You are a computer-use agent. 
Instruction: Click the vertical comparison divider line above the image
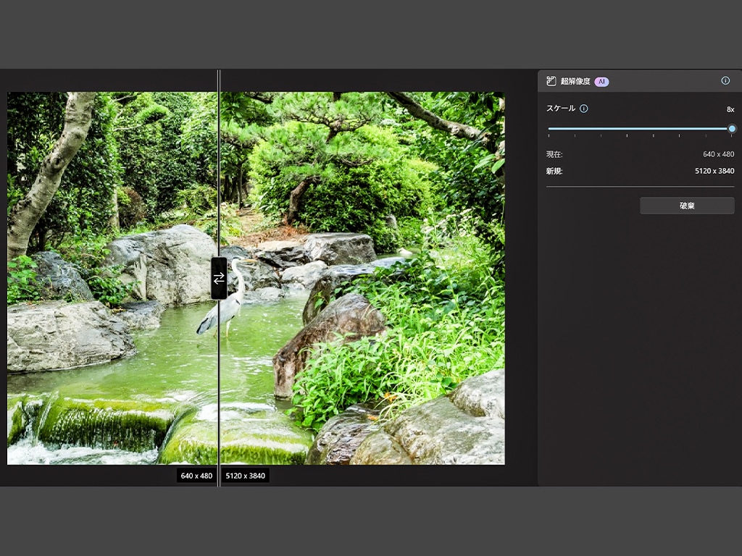pyautogui.click(x=219, y=81)
